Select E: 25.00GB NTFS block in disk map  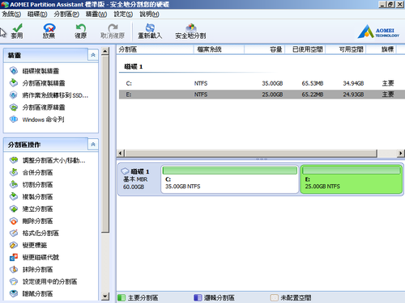pyautogui.click(x=352, y=179)
